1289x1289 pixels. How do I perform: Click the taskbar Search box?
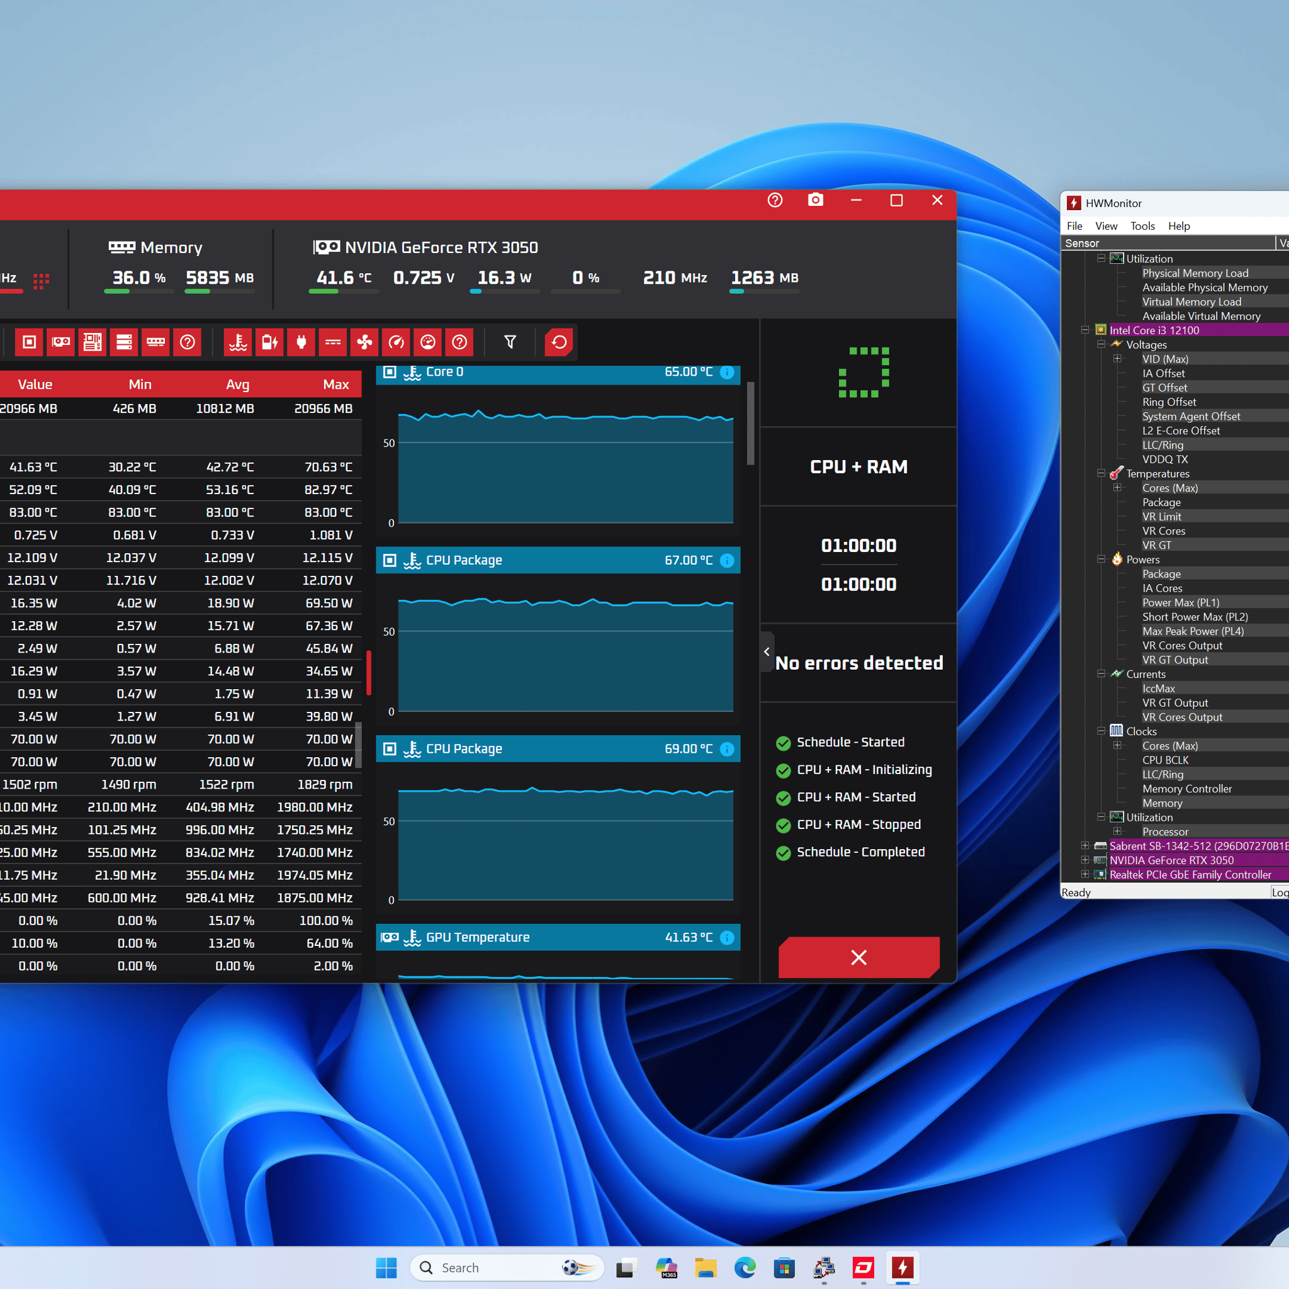coord(507,1268)
